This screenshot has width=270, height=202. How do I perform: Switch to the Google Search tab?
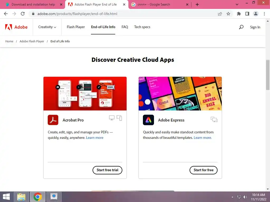click(154, 4)
